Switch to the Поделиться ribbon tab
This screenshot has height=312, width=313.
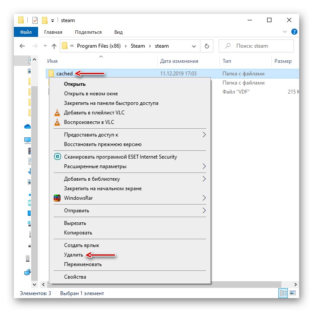pyautogui.click(x=88, y=32)
